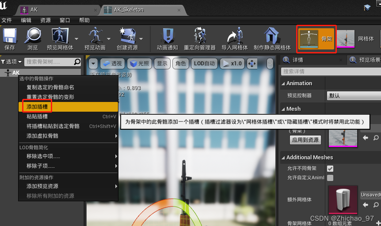Open 添加预览资源 submenu
Image resolution: width=381 pixels, height=226 pixels.
point(68,186)
